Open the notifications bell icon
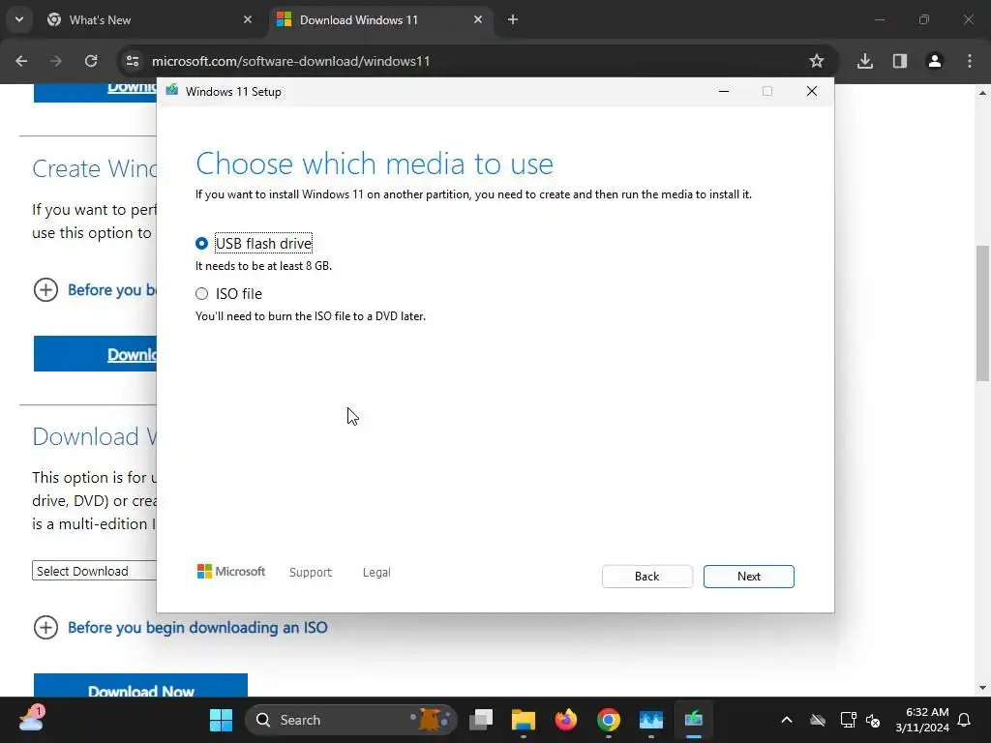Viewport: 991px width, 743px height. 965,720
